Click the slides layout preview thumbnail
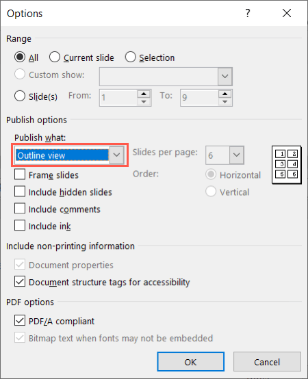 point(287,165)
